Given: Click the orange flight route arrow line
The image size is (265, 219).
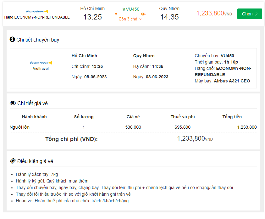Looking at the screenshot, I should coord(130,14).
